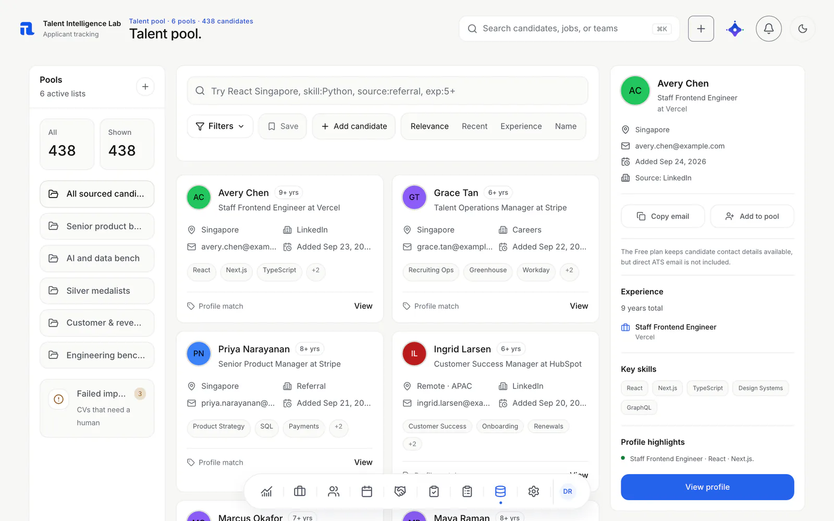Click Copy email button
The image size is (834, 521).
[x=663, y=216]
